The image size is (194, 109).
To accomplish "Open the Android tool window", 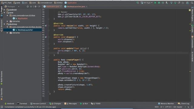I will click(9, 104).
